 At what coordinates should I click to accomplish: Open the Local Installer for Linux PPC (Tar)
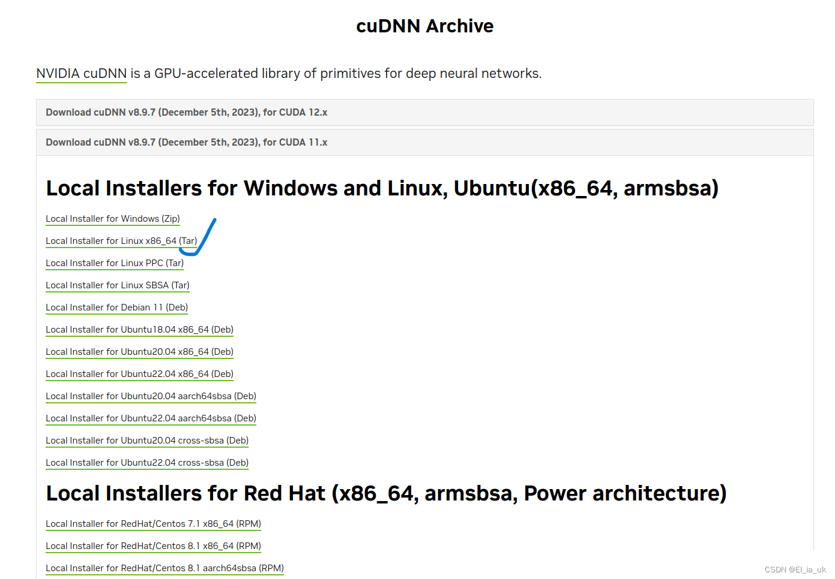pyautogui.click(x=114, y=263)
